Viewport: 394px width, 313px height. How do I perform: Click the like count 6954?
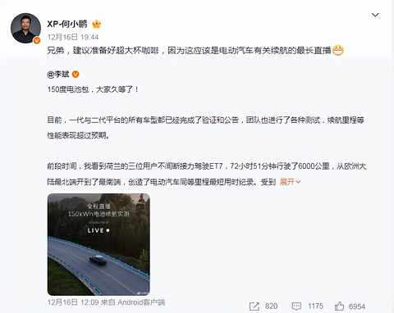coord(357,306)
